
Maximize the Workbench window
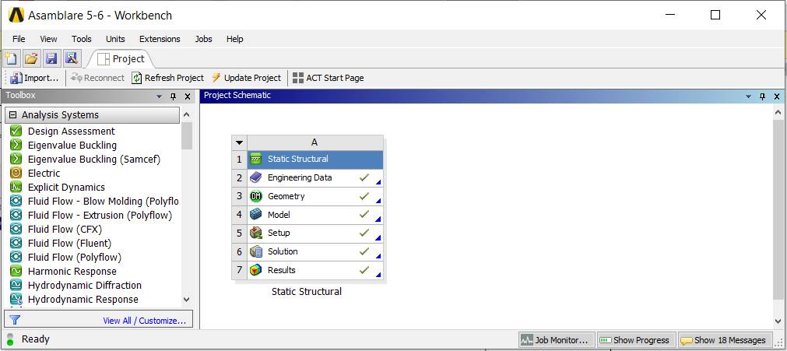click(715, 15)
